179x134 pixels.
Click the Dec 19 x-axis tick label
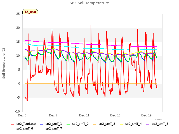tap(146, 115)
